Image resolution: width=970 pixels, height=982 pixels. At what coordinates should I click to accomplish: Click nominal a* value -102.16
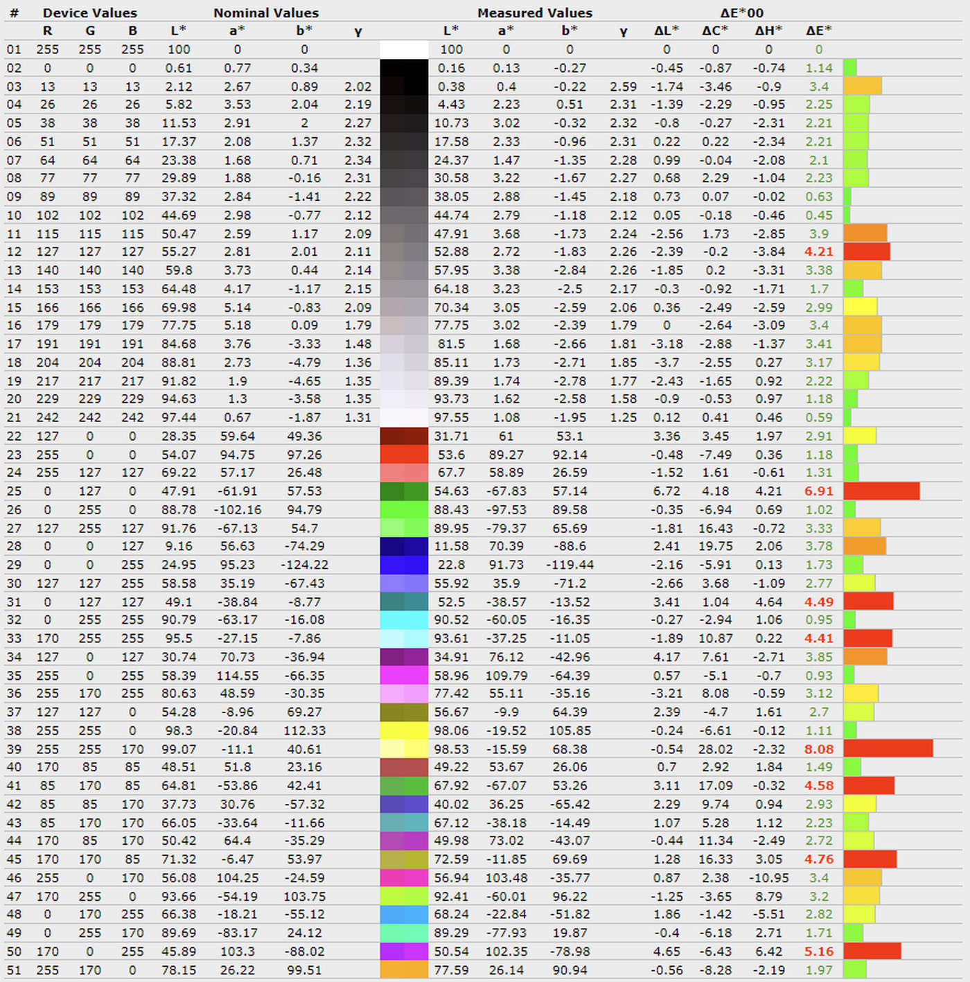(238, 509)
